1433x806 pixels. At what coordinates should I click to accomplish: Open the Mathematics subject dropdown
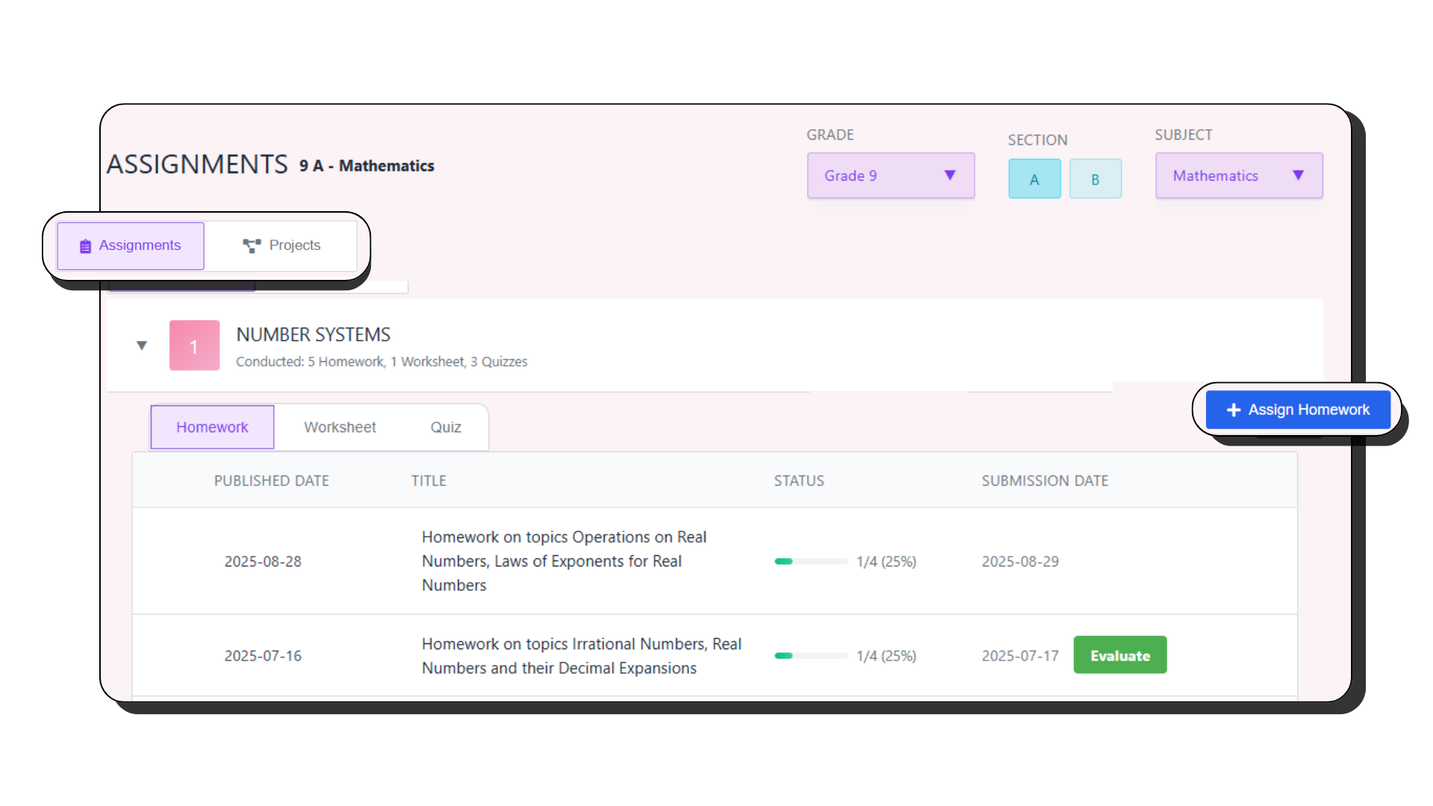1238,175
